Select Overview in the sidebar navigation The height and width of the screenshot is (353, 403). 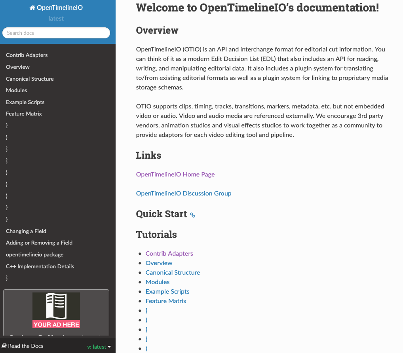[18, 67]
